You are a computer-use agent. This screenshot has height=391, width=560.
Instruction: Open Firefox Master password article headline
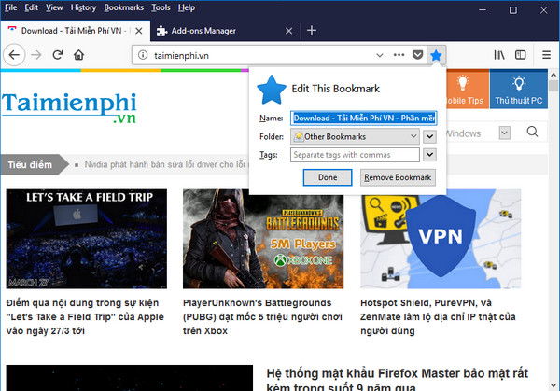[x=398, y=381]
